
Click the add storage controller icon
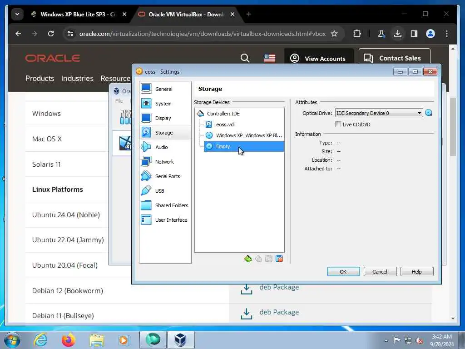click(x=248, y=259)
